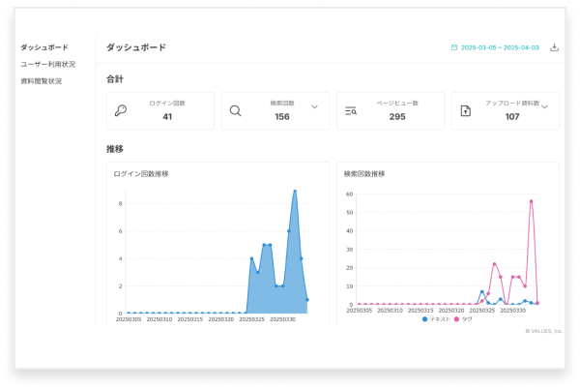Toggle the テキスト legend series

point(436,319)
